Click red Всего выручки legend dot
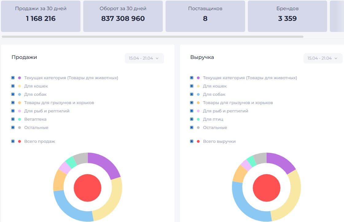 pyautogui.click(x=198, y=142)
